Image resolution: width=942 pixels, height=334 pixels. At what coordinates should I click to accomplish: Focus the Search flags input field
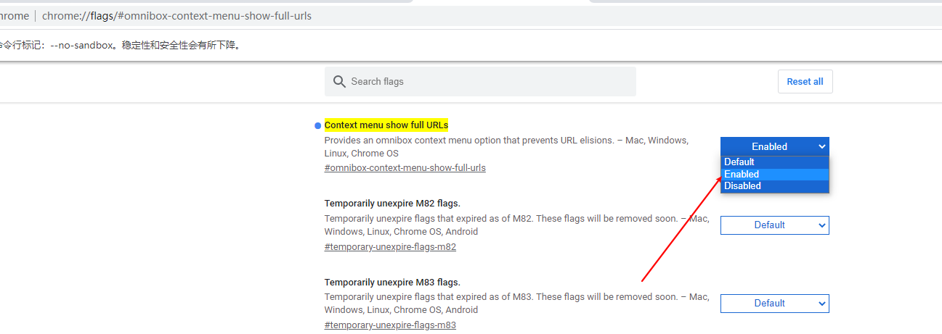(480, 81)
